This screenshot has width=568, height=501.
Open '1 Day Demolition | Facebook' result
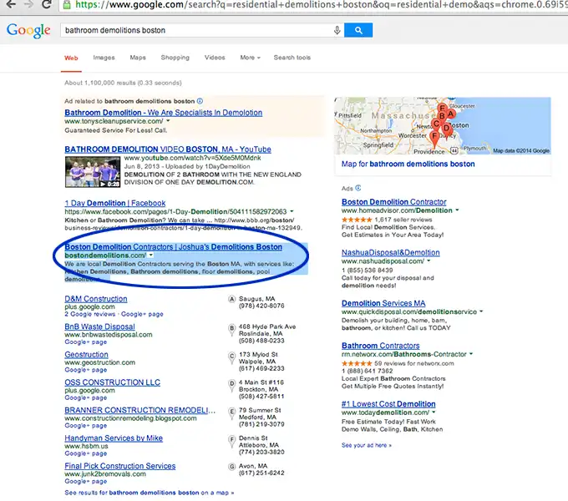pyautogui.click(x=114, y=203)
